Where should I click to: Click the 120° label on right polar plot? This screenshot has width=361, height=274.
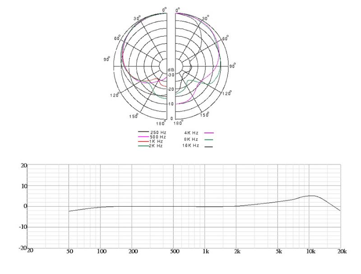pos(227,93)
